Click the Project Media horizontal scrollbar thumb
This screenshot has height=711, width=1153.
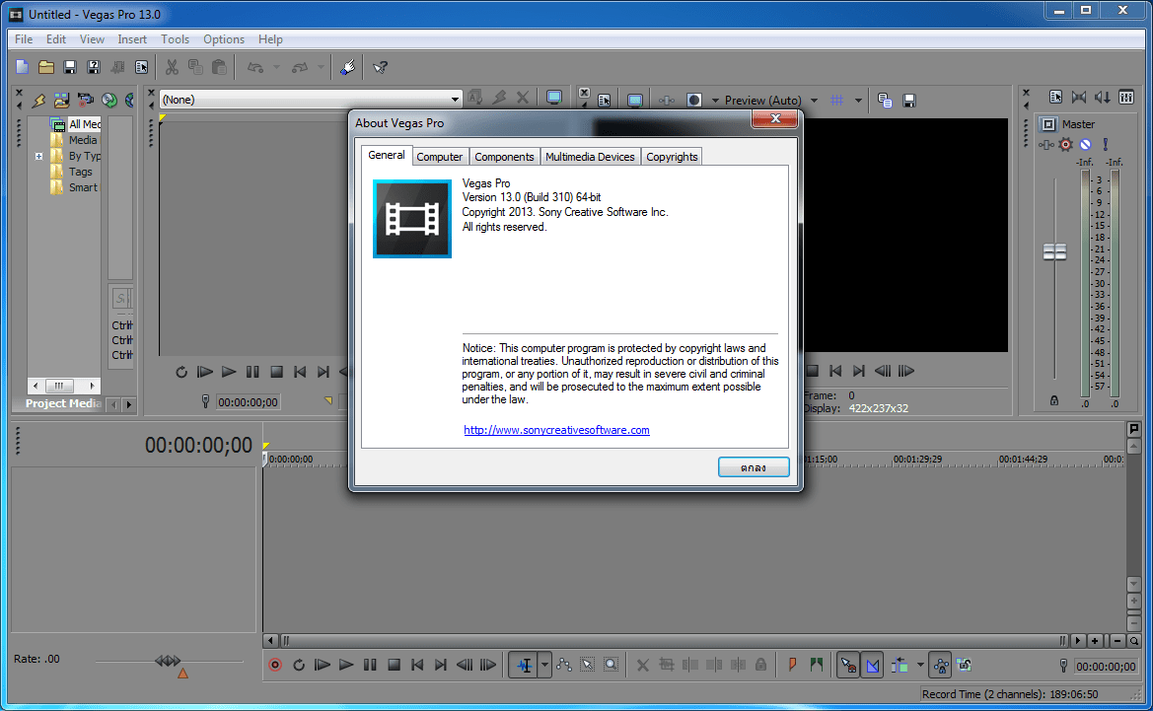pos(59,386)
